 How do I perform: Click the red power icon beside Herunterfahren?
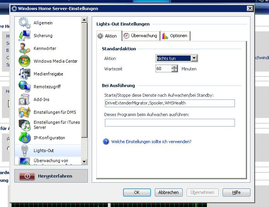tap(27, 176)
